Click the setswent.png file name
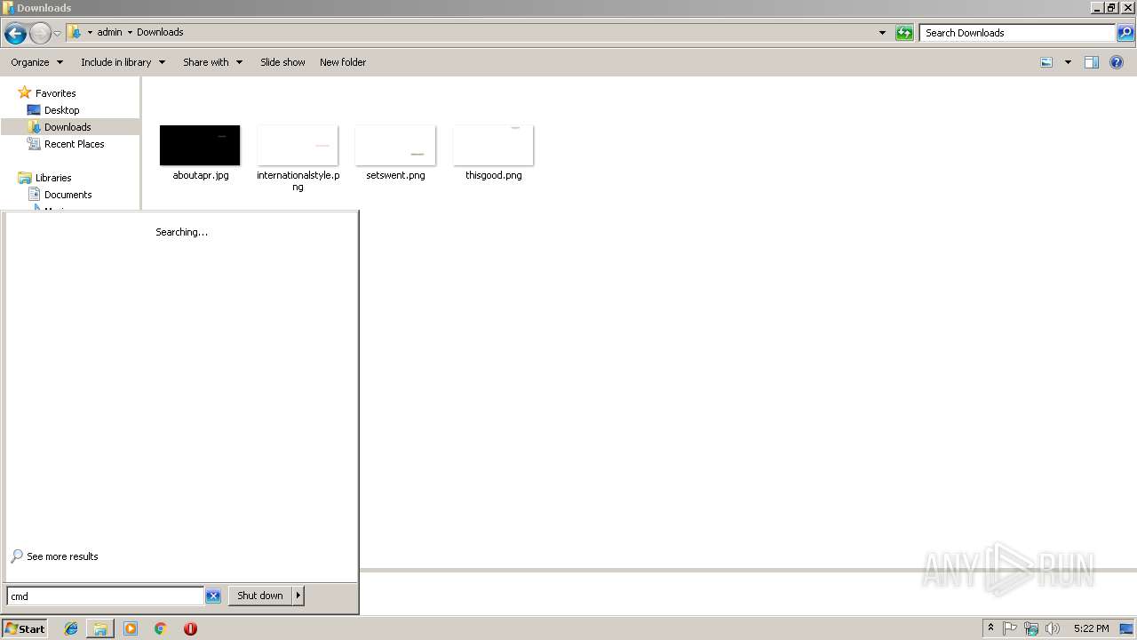 click(395, 175)
